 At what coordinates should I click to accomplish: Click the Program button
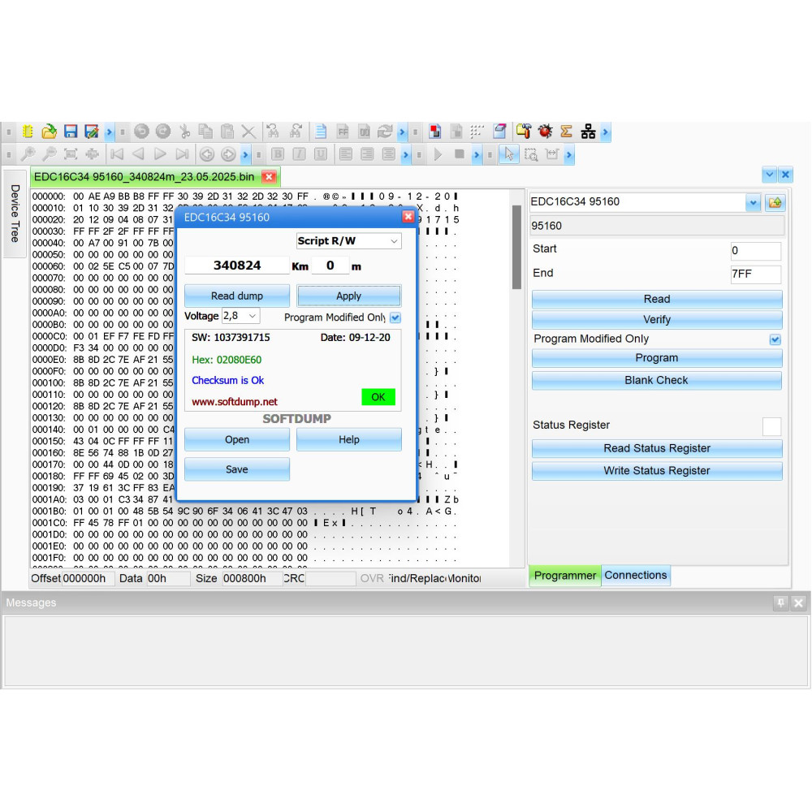pyautogui.click(x=657, y=358)
